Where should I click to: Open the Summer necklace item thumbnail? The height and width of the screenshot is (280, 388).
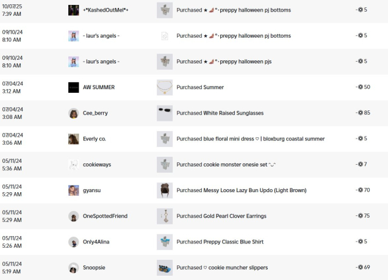(x=164, y=87)
